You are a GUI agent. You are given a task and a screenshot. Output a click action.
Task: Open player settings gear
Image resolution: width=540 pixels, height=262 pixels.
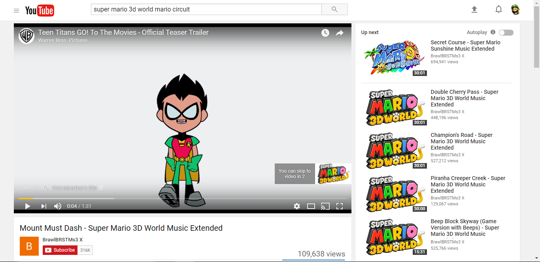click(297, 206)
